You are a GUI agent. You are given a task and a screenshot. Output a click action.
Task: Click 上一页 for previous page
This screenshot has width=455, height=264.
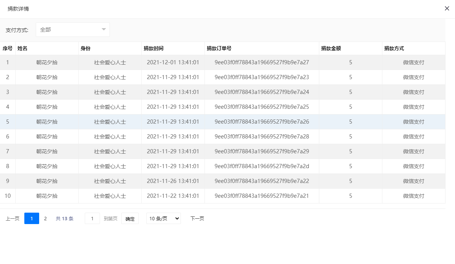tap(12, 218)
